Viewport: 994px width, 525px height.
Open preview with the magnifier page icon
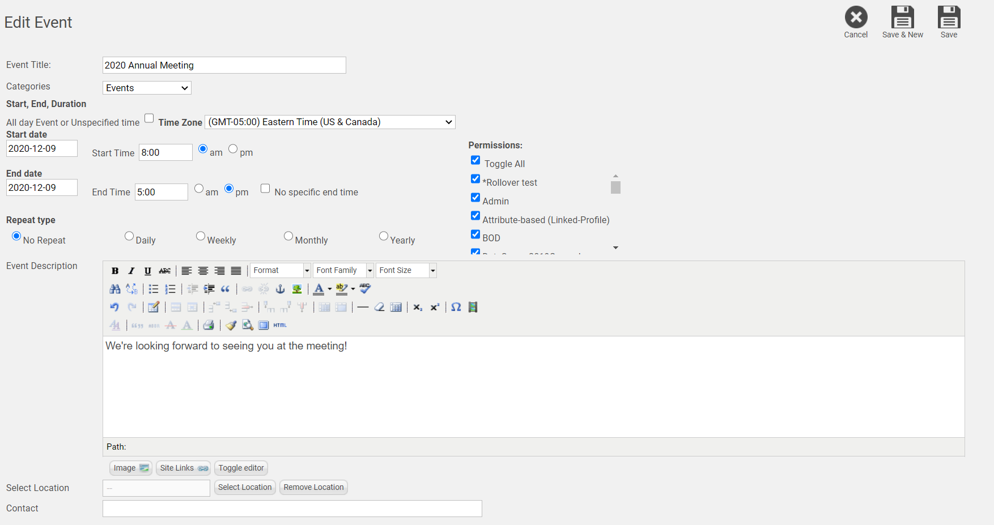pos(247,325)
